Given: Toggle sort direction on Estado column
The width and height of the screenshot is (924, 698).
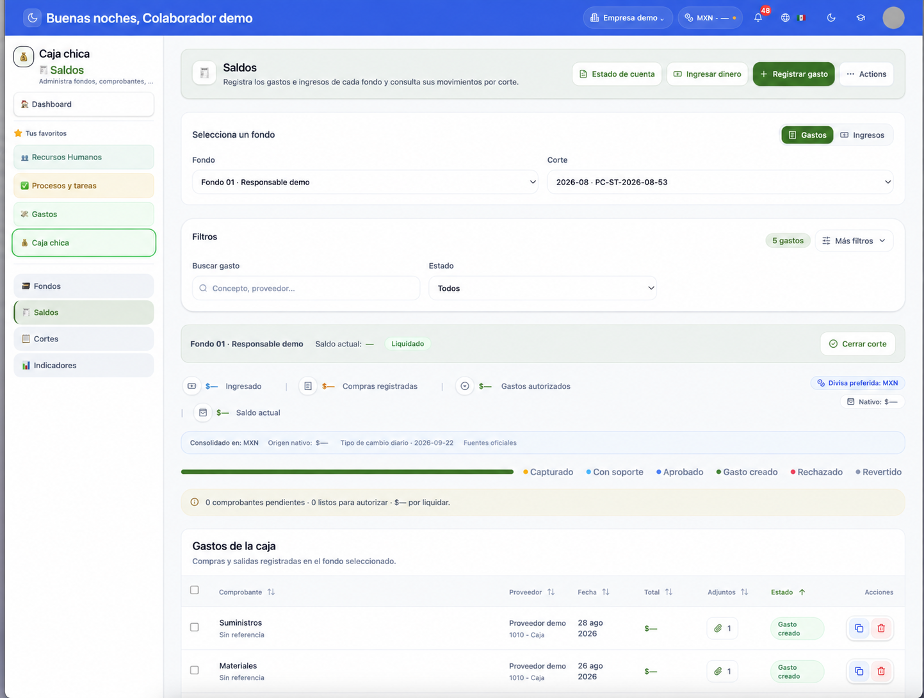Looking at the screenshot, I should click(x=788, y=592).
